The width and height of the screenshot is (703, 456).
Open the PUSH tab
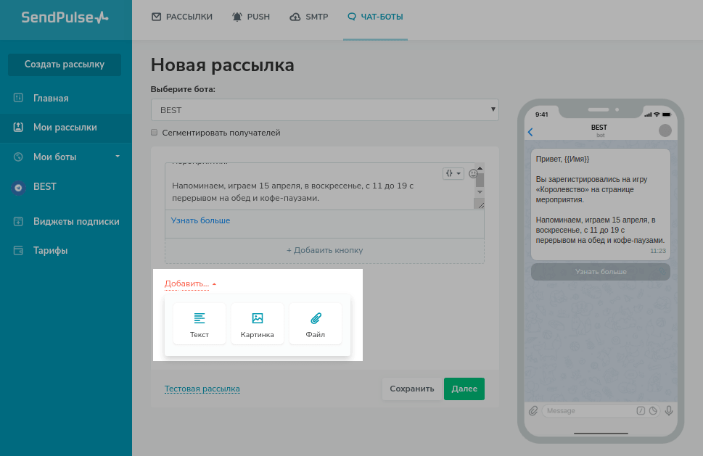[250, 17]
